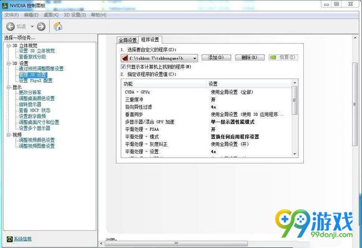The width and height of the screenshot is (362, 248).
Task: Click the system information icon at bottom left
Action: [9, 239]
